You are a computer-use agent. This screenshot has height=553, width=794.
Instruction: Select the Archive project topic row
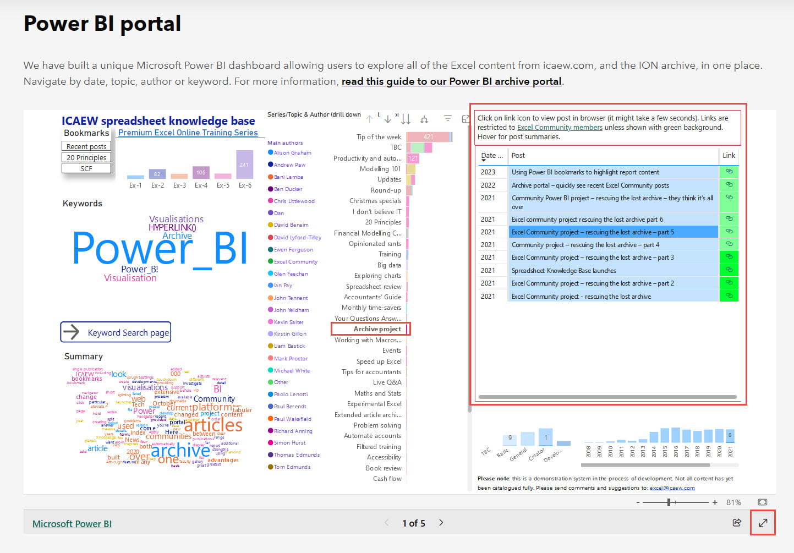377,329
